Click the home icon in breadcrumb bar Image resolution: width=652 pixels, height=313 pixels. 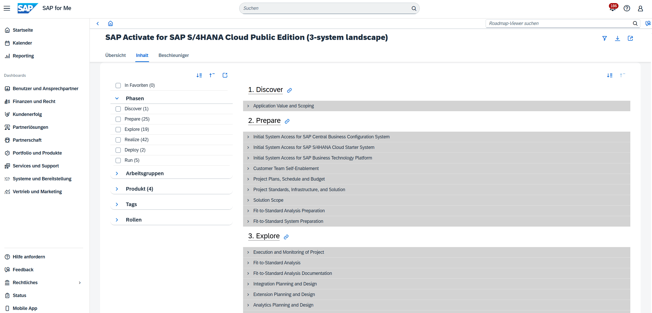tap(110, 23)
